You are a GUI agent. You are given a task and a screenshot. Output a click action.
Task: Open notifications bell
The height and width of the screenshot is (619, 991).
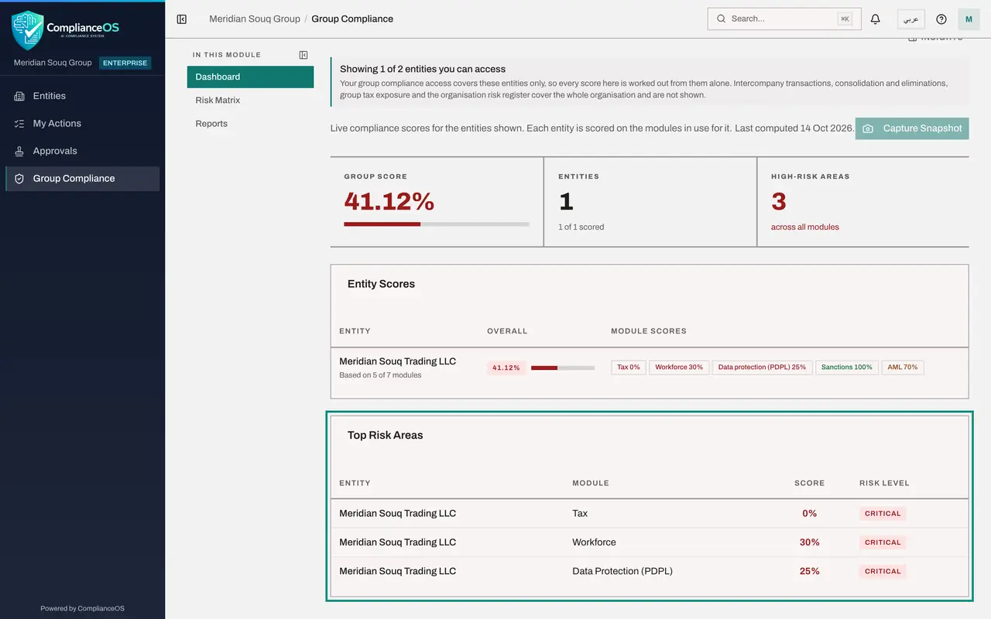tap(876, 19)
